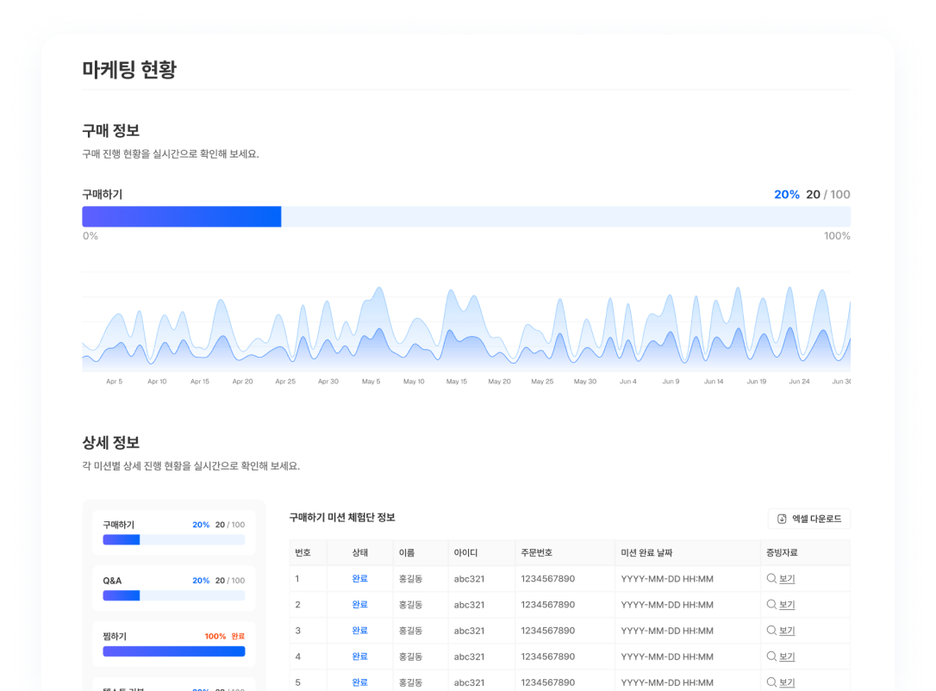Click the 주문번호 column header

pos(536,553)
